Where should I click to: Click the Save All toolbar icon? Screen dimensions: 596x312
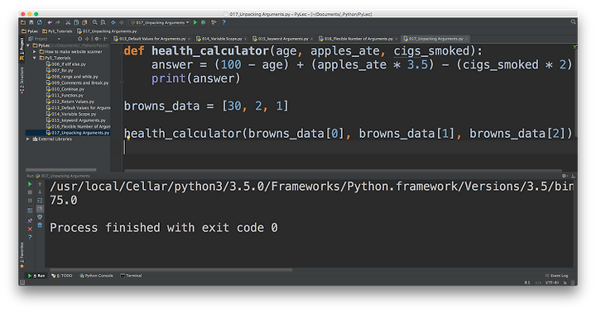coord(31,22)
